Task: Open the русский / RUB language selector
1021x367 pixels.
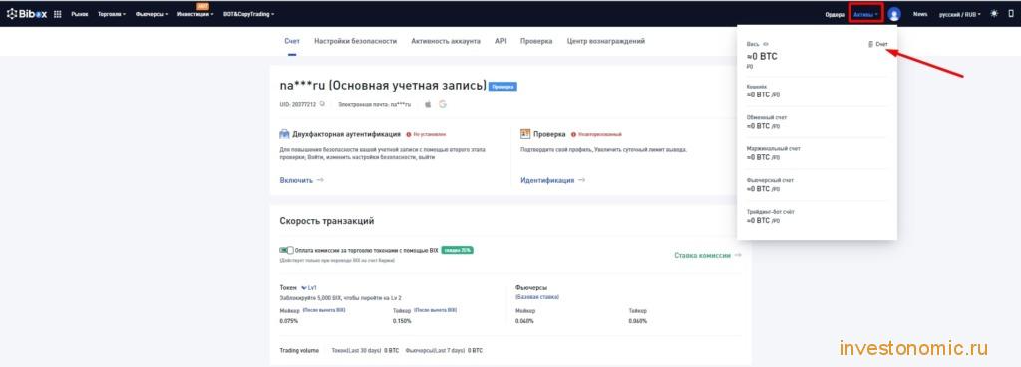Action: [960, 14]
